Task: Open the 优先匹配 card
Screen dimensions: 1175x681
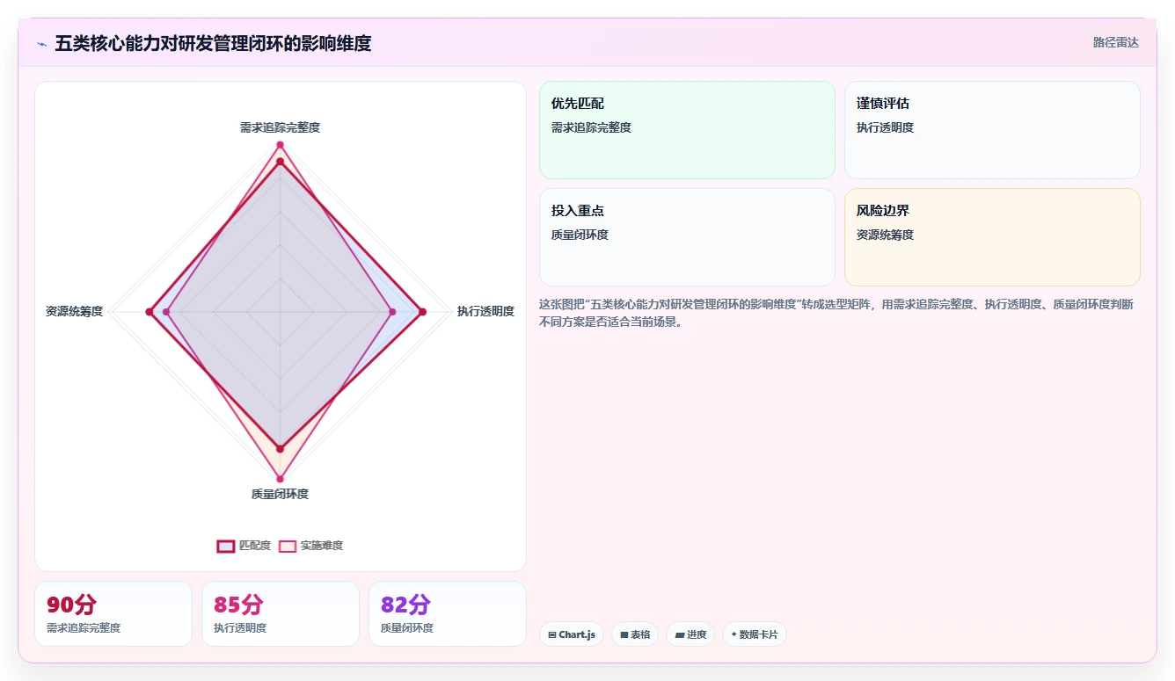Action: pos(687,130)
